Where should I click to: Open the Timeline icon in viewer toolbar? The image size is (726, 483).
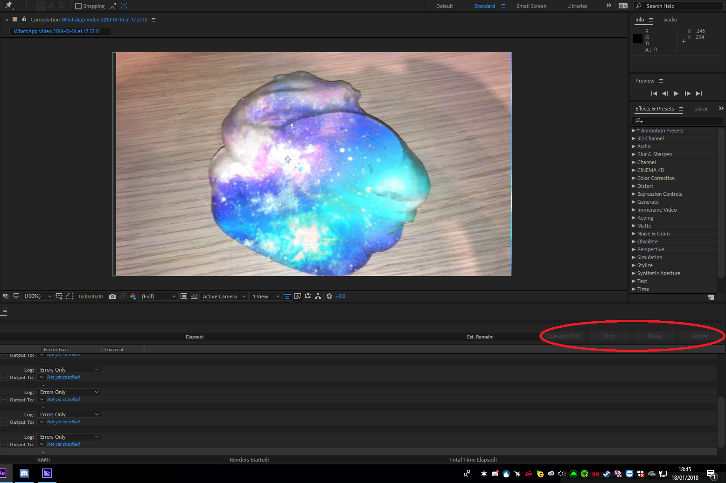pos(308,296)
